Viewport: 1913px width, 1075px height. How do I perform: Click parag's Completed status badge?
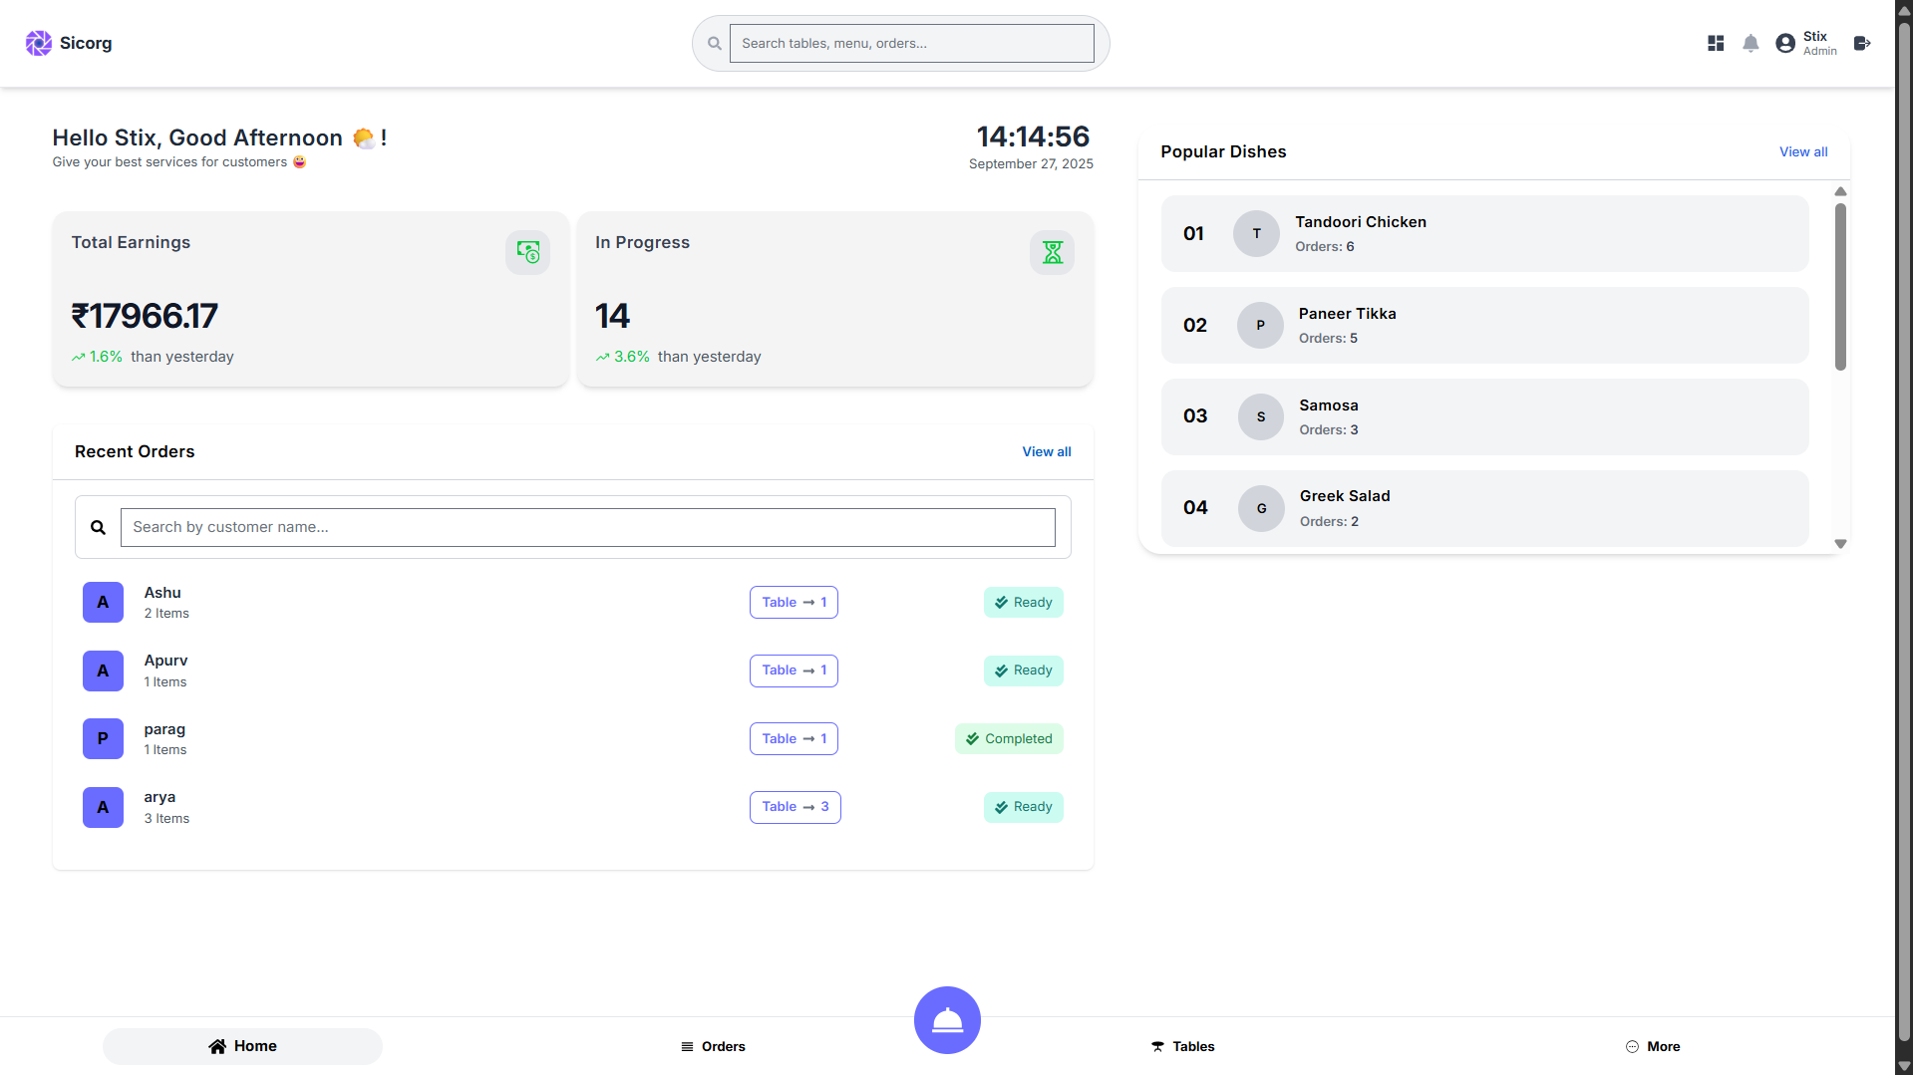[x=1009, y=739]
